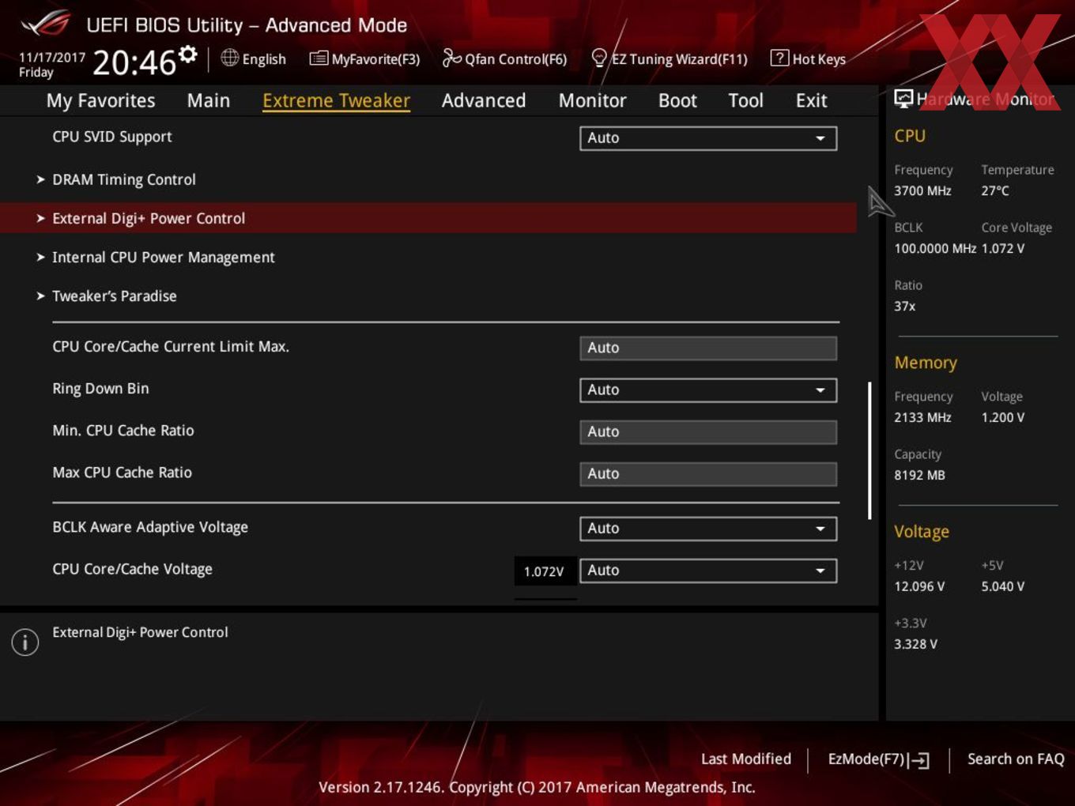Viewport: 1075px width, 806px height.
Task: Expand External Digi+ Power Control submenu
Action: tap(428, 218)
